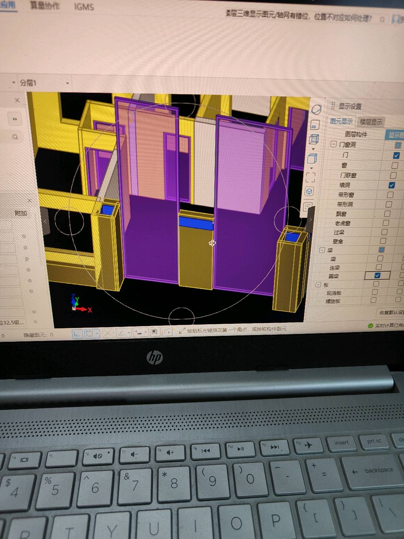Collapse the 梁 tree group
The width and height of the screenshot is (404, 539).
pyautogui.click(x=322, y=250)
